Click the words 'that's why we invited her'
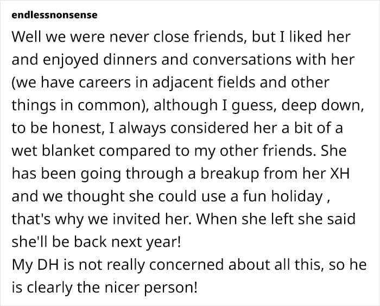This screenshot has height=306, width=380. [x=101, y=219]
